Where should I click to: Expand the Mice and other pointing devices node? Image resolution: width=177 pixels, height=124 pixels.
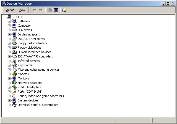point(9,70)
